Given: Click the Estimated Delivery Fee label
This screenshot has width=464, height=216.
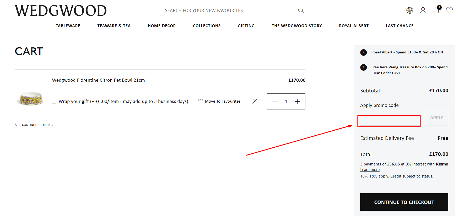Looking at the screenshot, I should (x=387, y=138).
